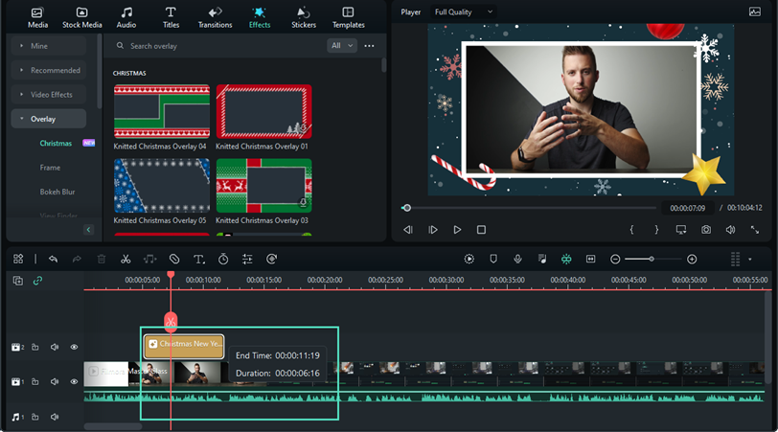Image resolution: width=778 pixels, height=432 pixels.
Task: Step forward one frame in player
Action: (433, 230)
